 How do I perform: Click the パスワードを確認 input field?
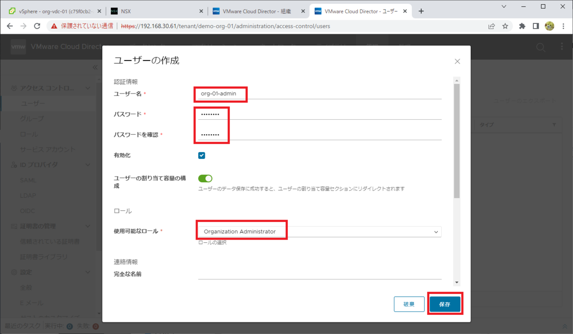click(x=319, y=135)
